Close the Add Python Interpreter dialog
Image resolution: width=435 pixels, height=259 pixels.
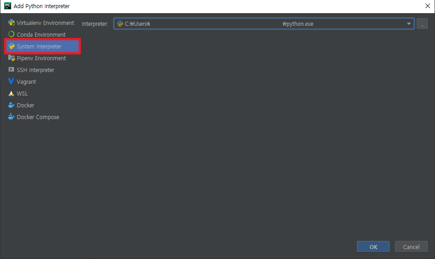(428, 6)
